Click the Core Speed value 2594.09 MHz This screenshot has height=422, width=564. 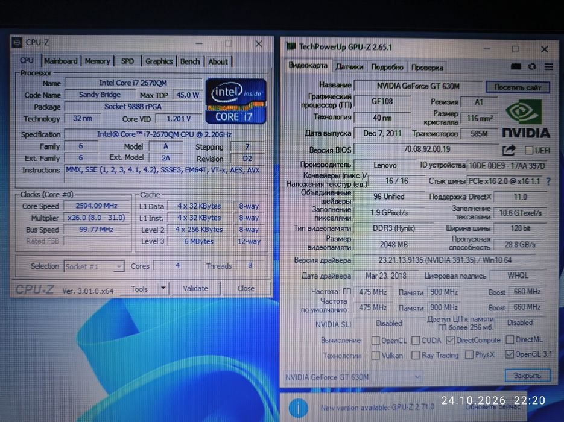(x=97, y=206)
